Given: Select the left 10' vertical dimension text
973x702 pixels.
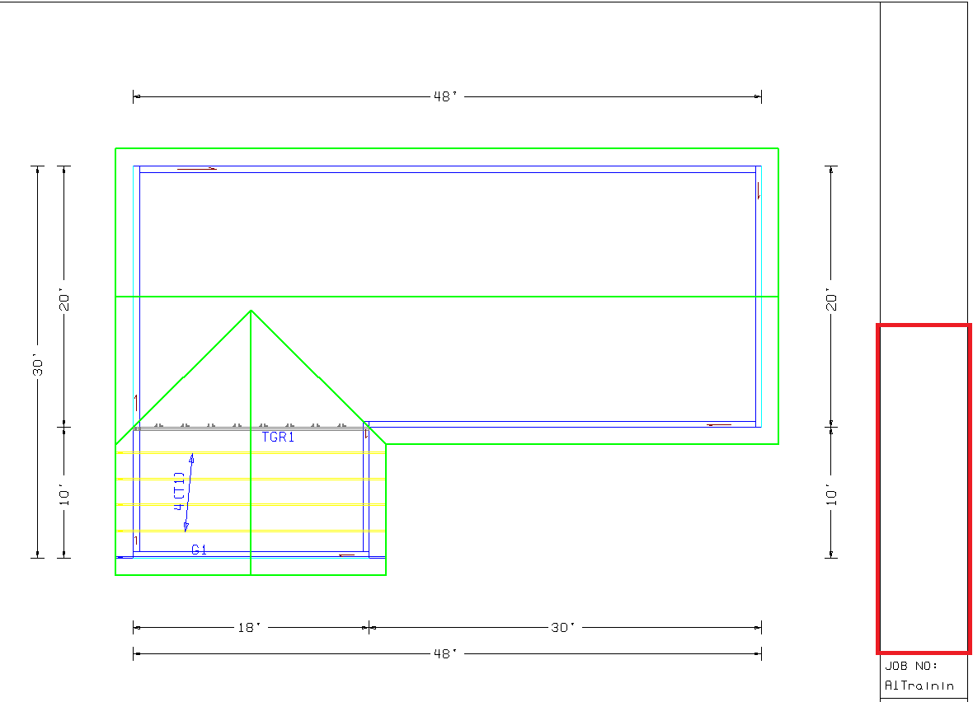Looking at the screenshot, I should pyautogui.click(x=66, y=494).
